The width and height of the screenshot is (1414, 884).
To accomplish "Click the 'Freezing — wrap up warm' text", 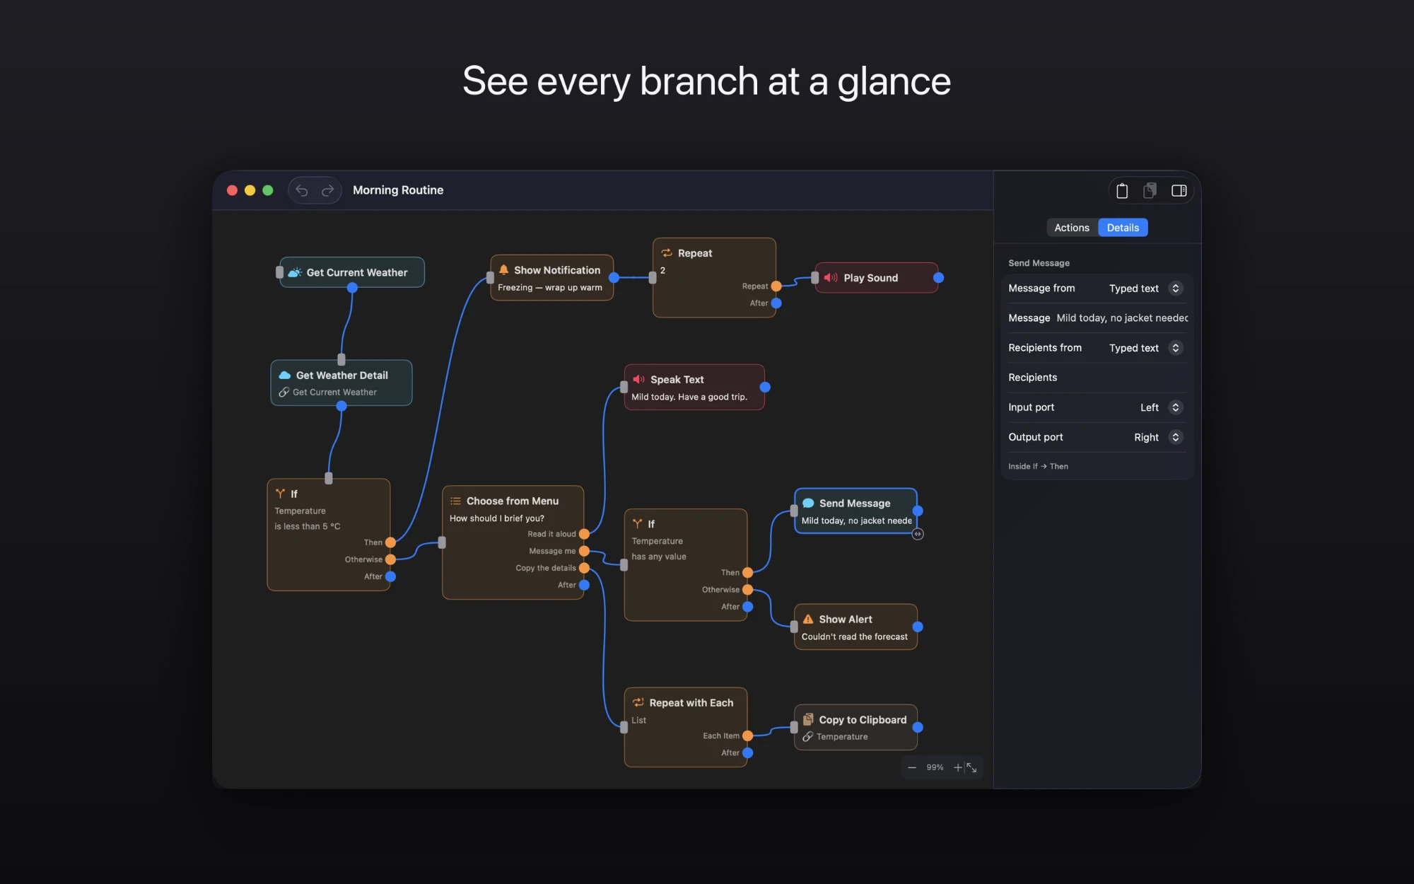I will coord(550,288).
